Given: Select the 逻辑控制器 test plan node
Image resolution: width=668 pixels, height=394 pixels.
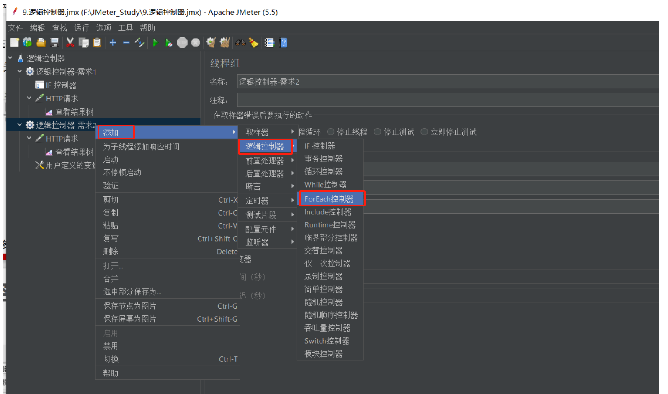Looking at the screenshot, I should (46, 58).
